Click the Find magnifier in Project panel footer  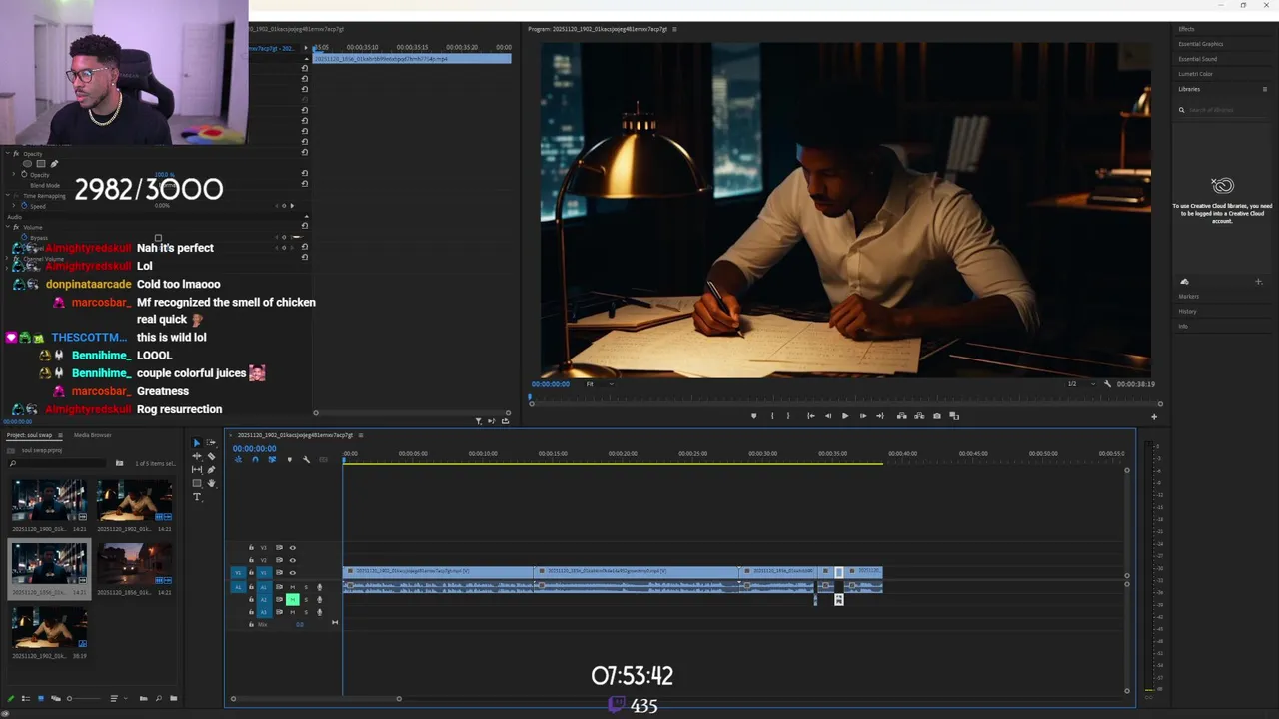point(159,699)
